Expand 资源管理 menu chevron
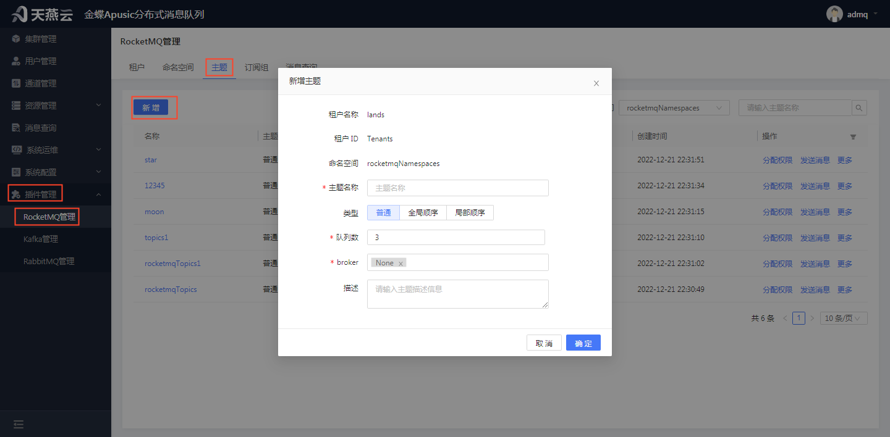Viewport: 890px width, 437px height. point(98,106)
